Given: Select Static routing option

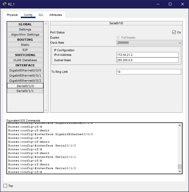Looking at the screenshot, I should click(x=25, y=45).
